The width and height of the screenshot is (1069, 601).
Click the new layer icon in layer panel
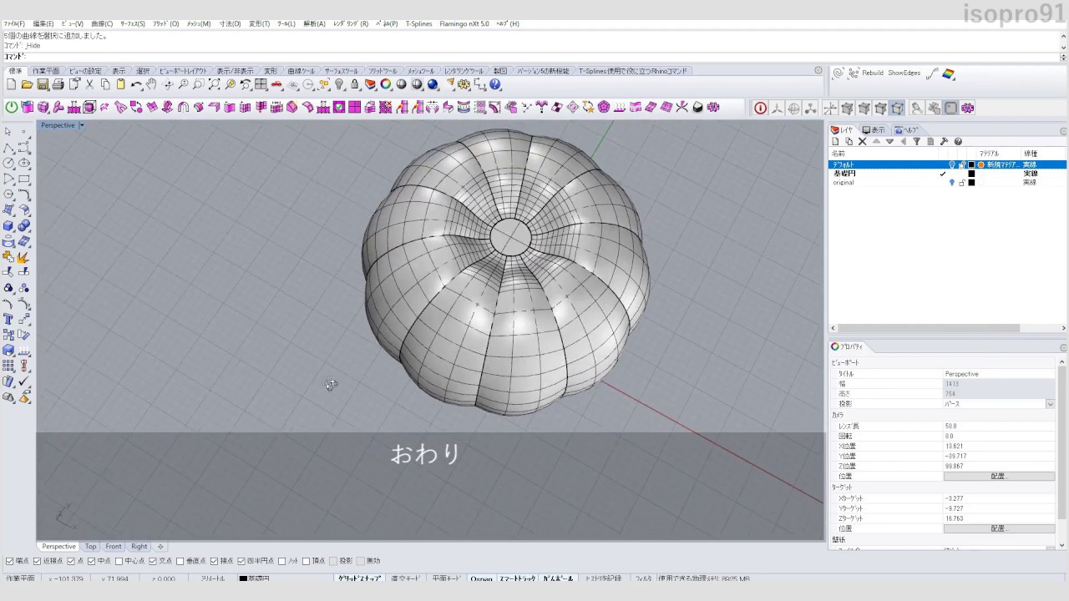pos(835,142)
